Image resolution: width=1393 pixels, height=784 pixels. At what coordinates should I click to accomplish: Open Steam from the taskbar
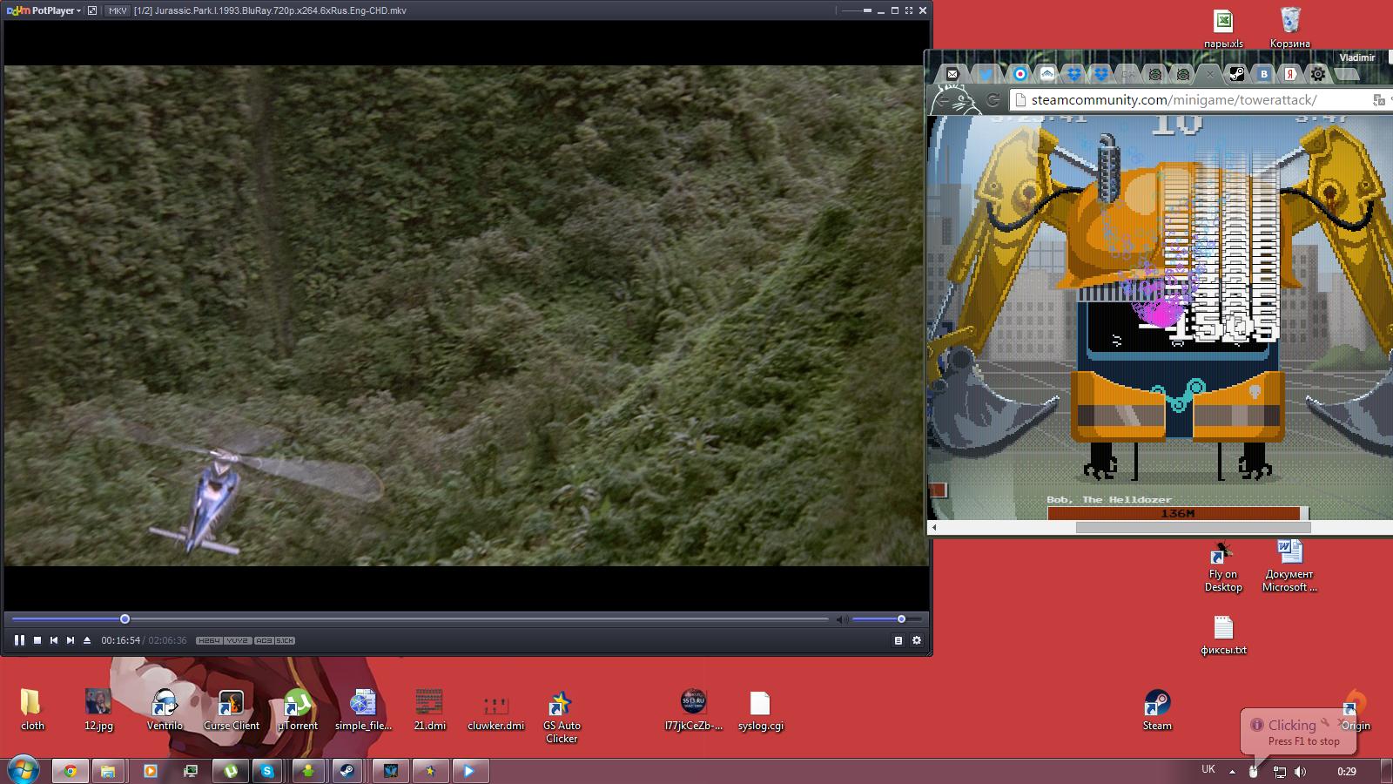[x=347, y=771]
